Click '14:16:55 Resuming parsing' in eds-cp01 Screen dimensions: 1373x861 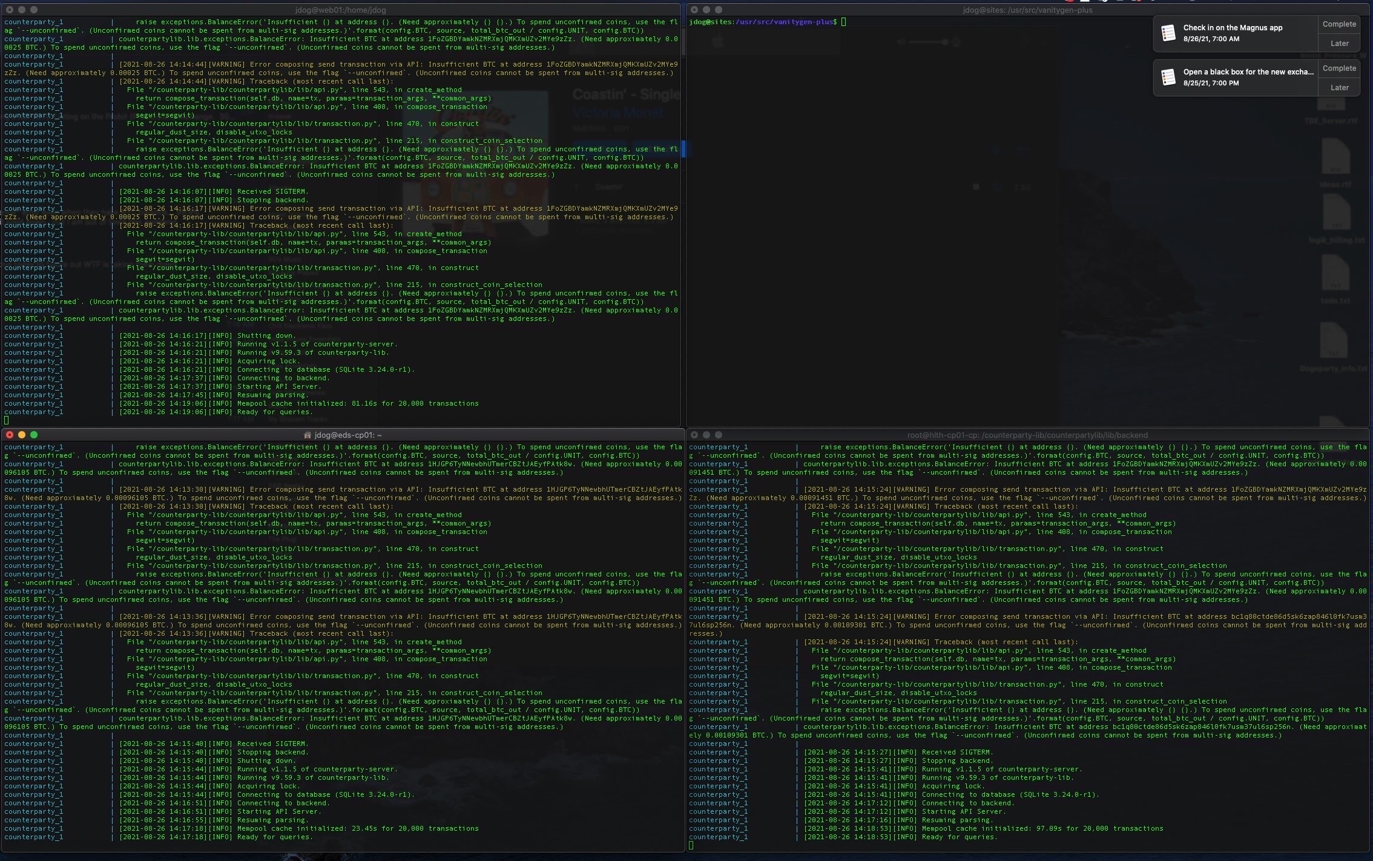pyautogui.click(x=214, y=820)
